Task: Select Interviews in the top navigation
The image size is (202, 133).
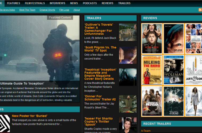Action: [x=57, y=3]
